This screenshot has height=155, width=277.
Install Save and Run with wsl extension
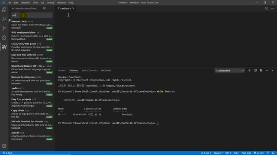point(49,61)
